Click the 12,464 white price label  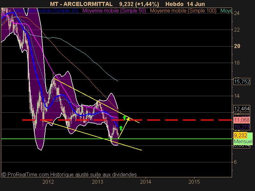tap(242, 109)
